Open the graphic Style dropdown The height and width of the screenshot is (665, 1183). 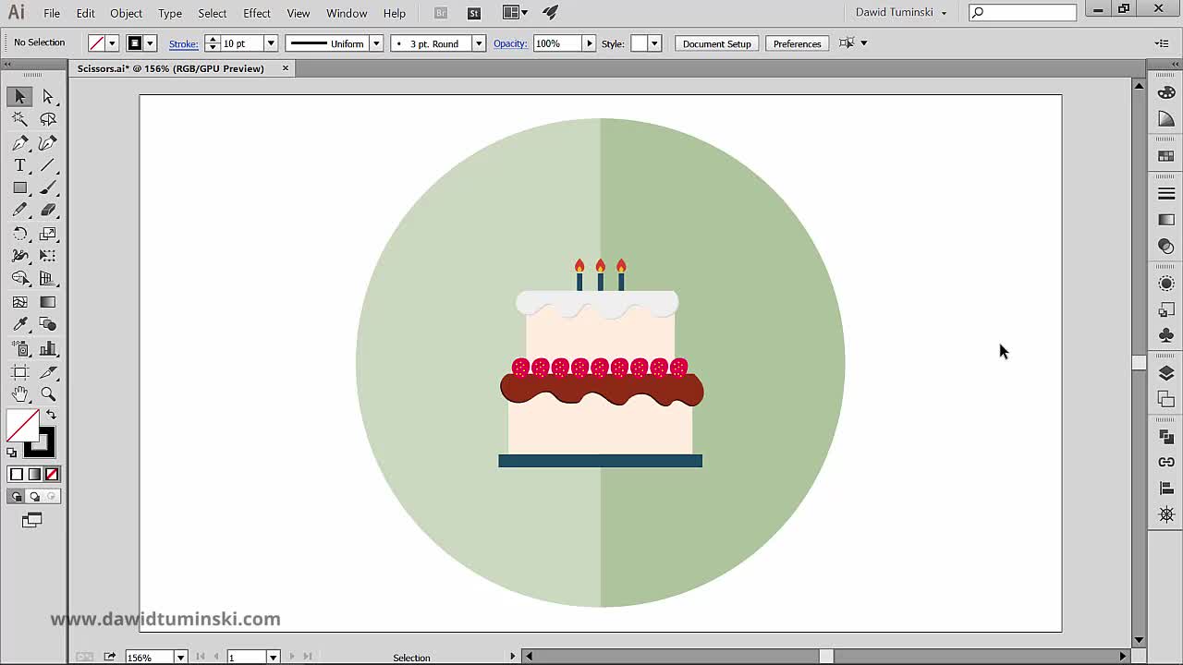point(654,43)
